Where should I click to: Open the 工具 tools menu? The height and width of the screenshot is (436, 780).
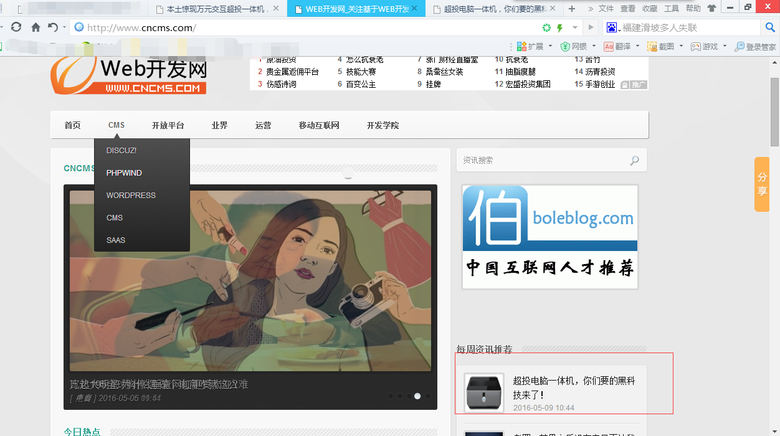coord(672,9)
